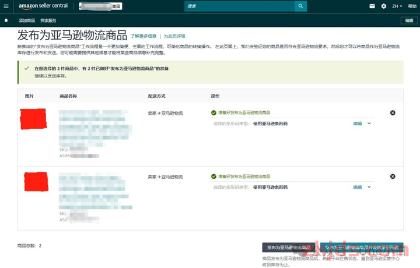Image resolution: width=420 pixels, height=268 pixels.
Task: Click the 编辑 button in navigation bar
Action: (x=409, y=20)
